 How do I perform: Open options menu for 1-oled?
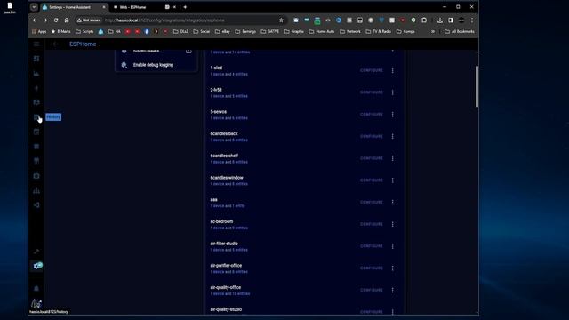pyautogui.click(x=393, y=70)
